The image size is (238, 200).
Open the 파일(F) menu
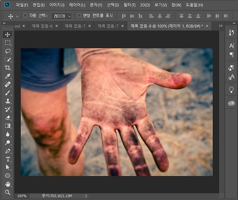point(22,5)
